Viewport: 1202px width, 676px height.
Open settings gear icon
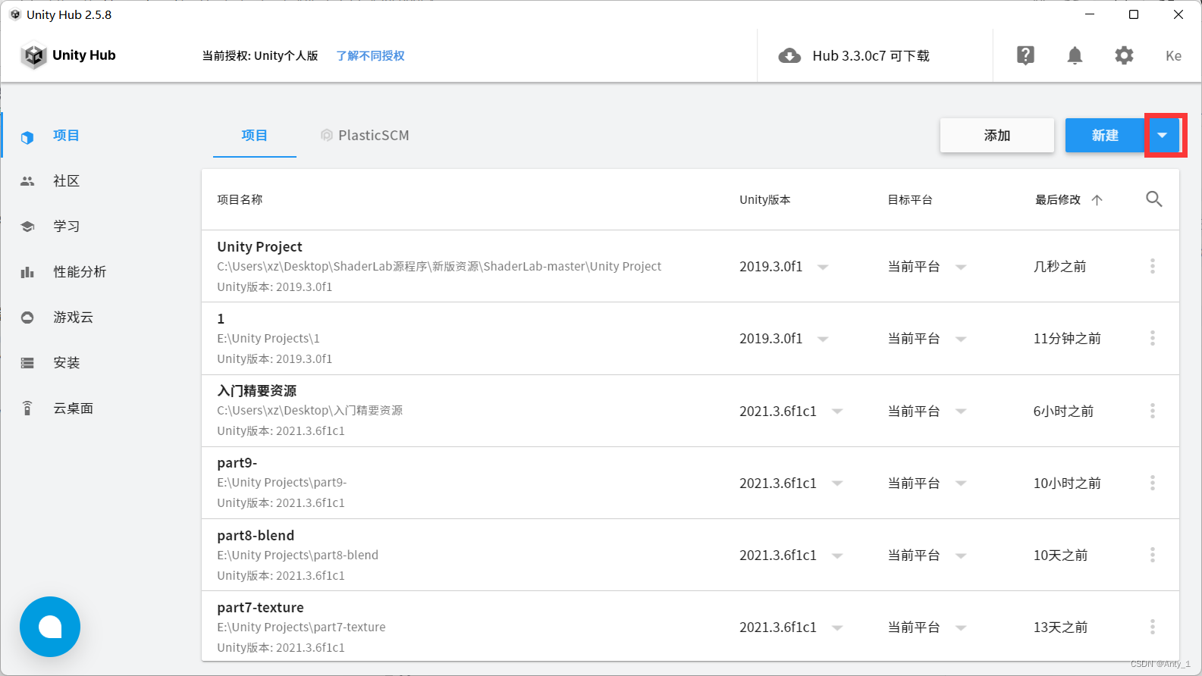click(x=1124, y=55)
